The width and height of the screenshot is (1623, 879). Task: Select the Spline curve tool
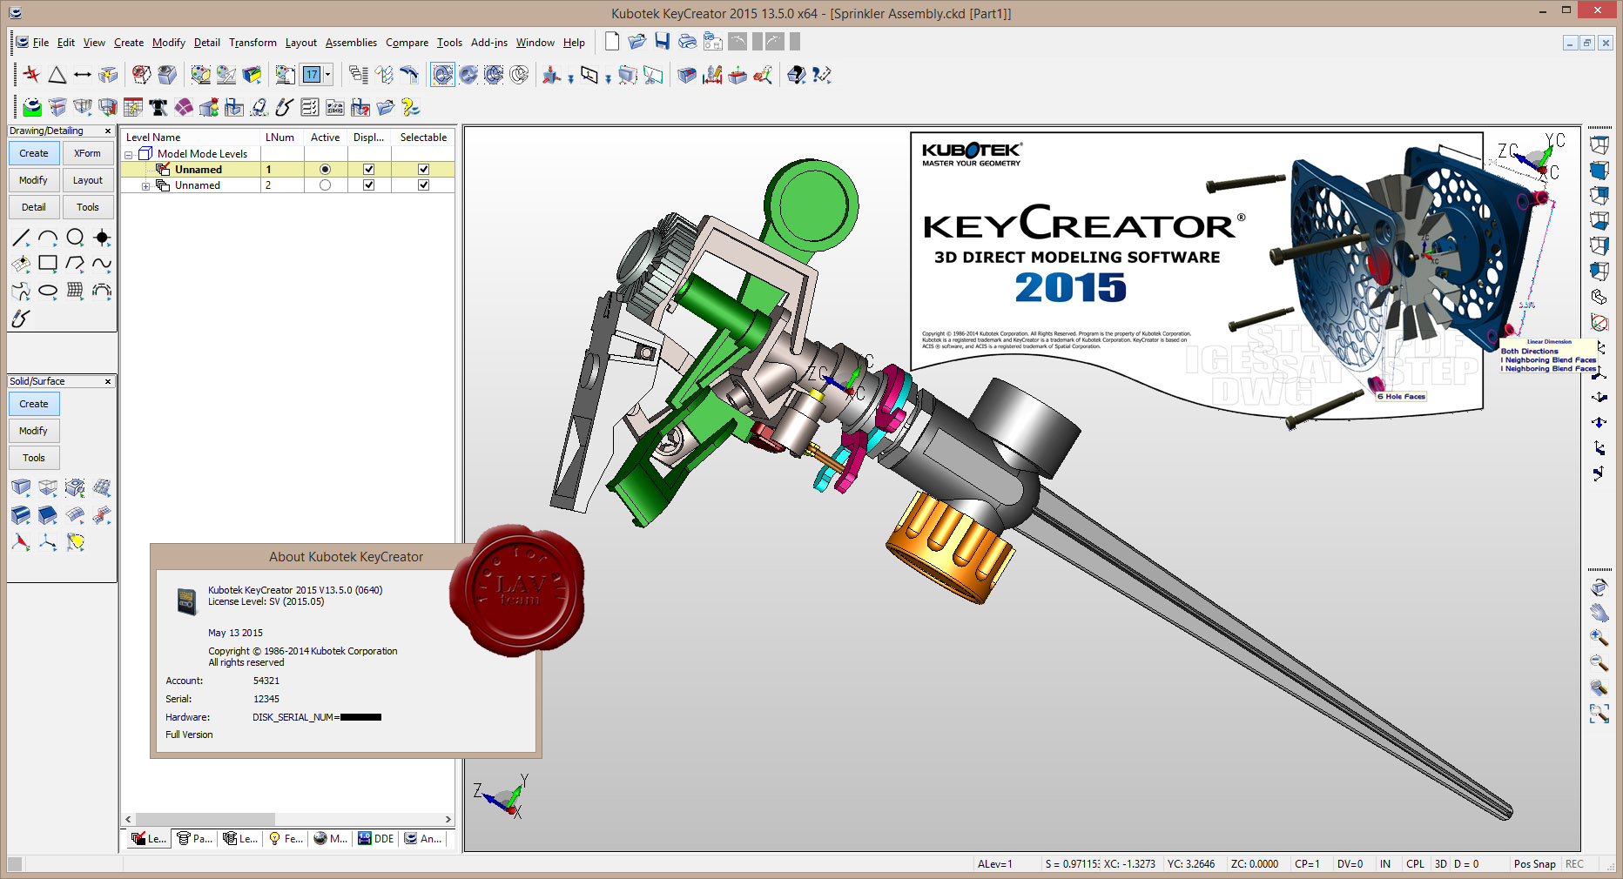pyautogui.click(x=102, y=263)
